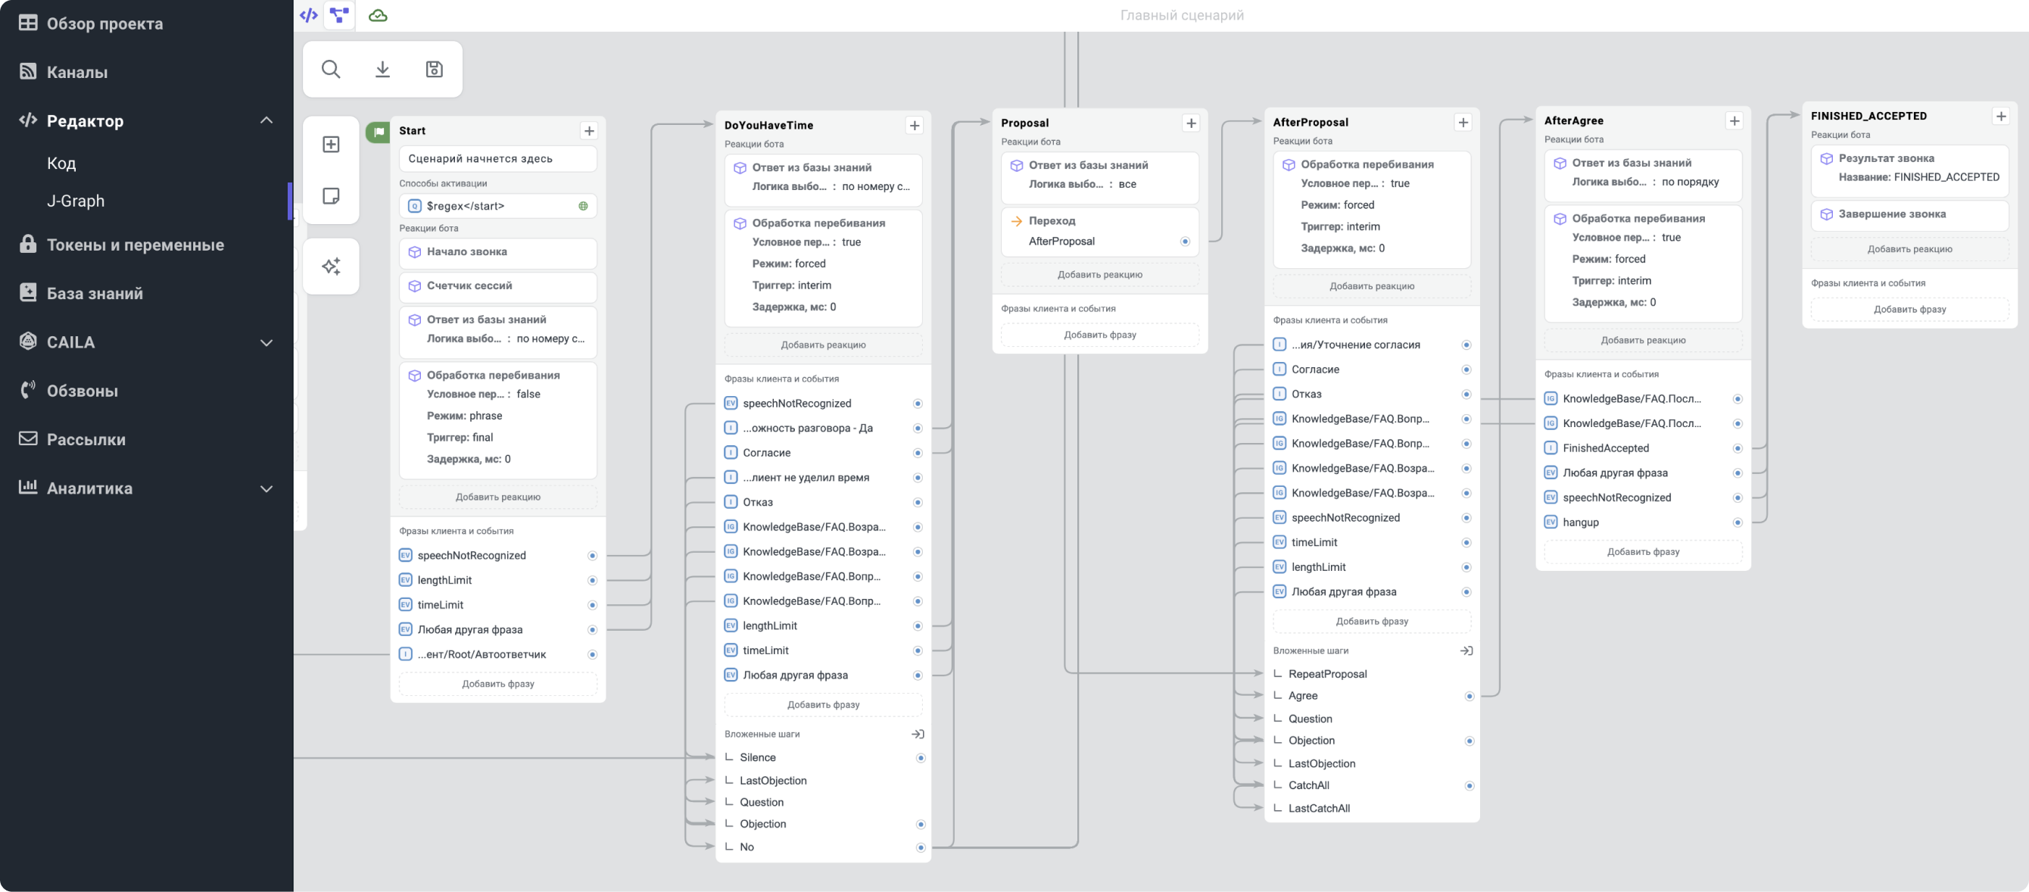Collapse the Редактор sidebar section
2029x892 pixels.
(266, 120)
